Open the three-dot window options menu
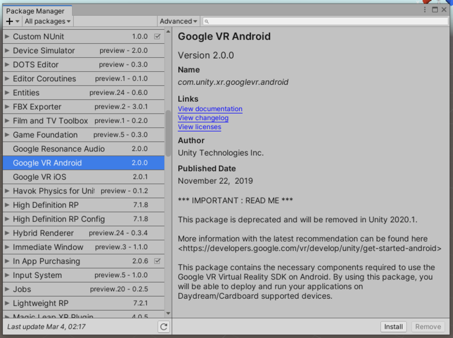 click(x=425, y=9)
